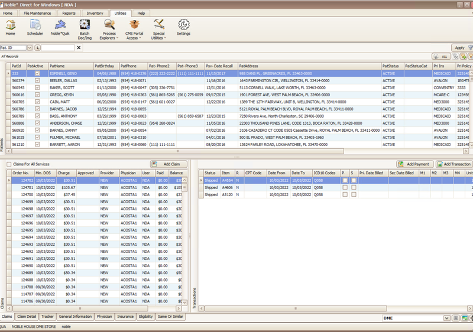Viewport: 473px width, 332px height.
Task: Launch Noble*Quik rabbit icon
Action: 60,25
